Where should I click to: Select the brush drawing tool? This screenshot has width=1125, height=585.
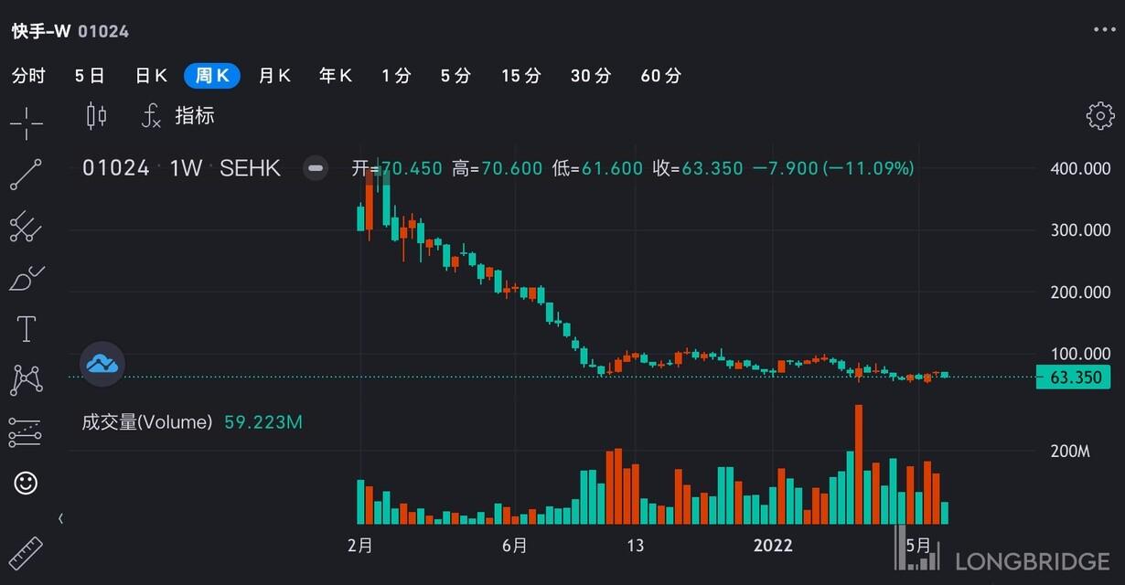(x=27, y=278)
